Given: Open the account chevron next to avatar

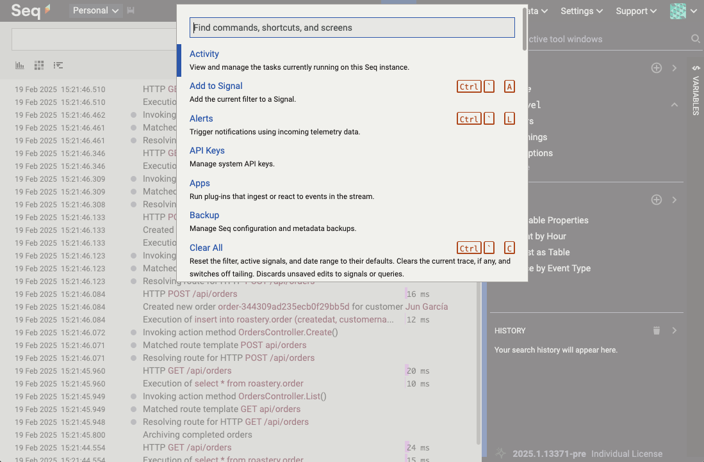Looking at the screenshot, I should click(x=695, y=11).
